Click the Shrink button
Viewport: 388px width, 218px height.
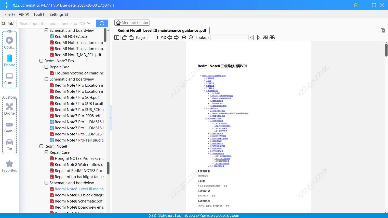coord(8,23)
